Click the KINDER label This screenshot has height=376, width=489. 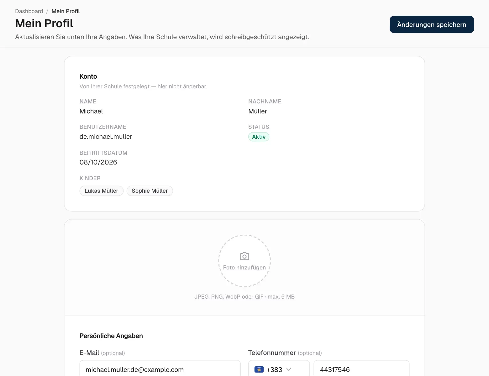pos(90,178)
